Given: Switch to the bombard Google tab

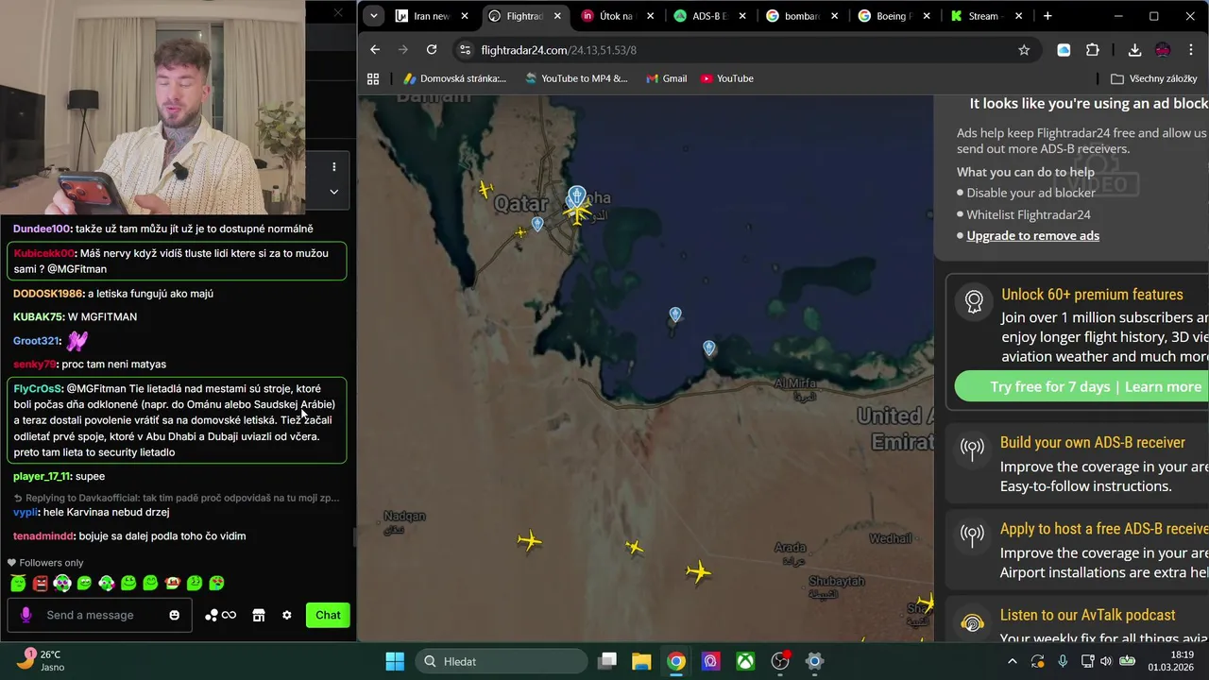Looking at the screenshot, I should pyautogui.click(x=802, y=16).
